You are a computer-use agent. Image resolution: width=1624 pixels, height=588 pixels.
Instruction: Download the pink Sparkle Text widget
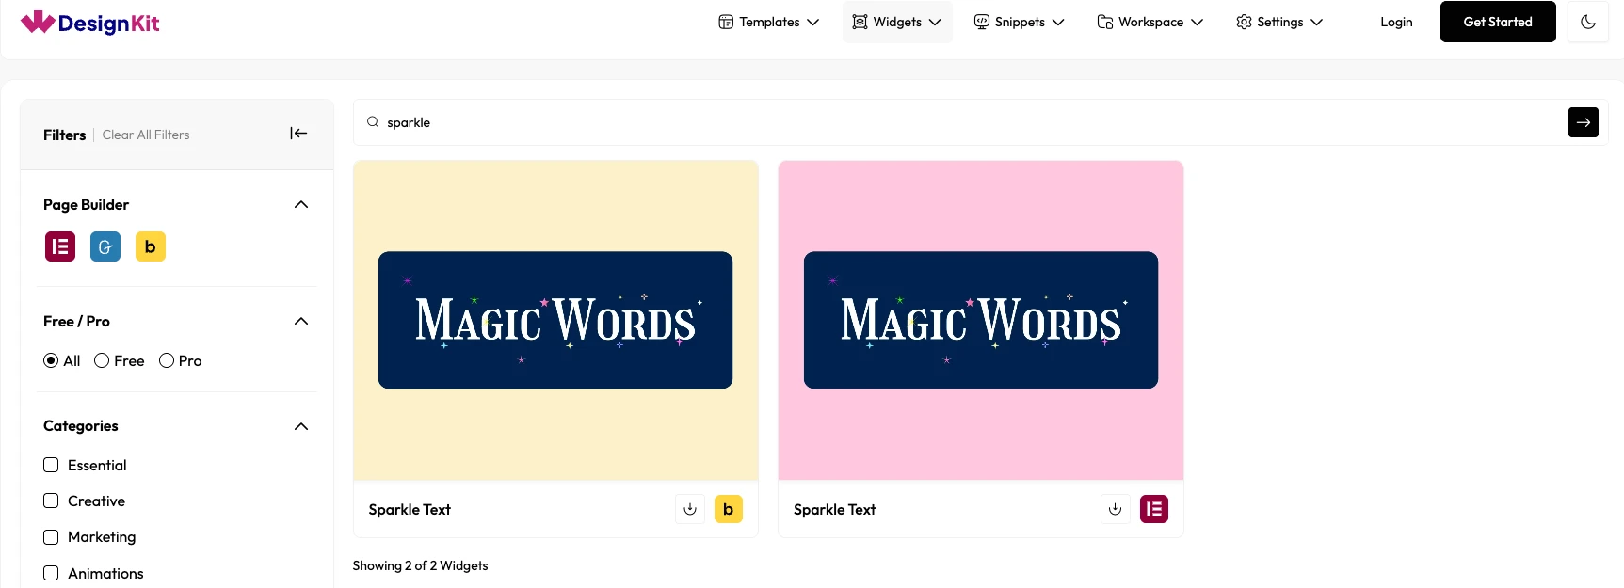tap(1115, 509)
